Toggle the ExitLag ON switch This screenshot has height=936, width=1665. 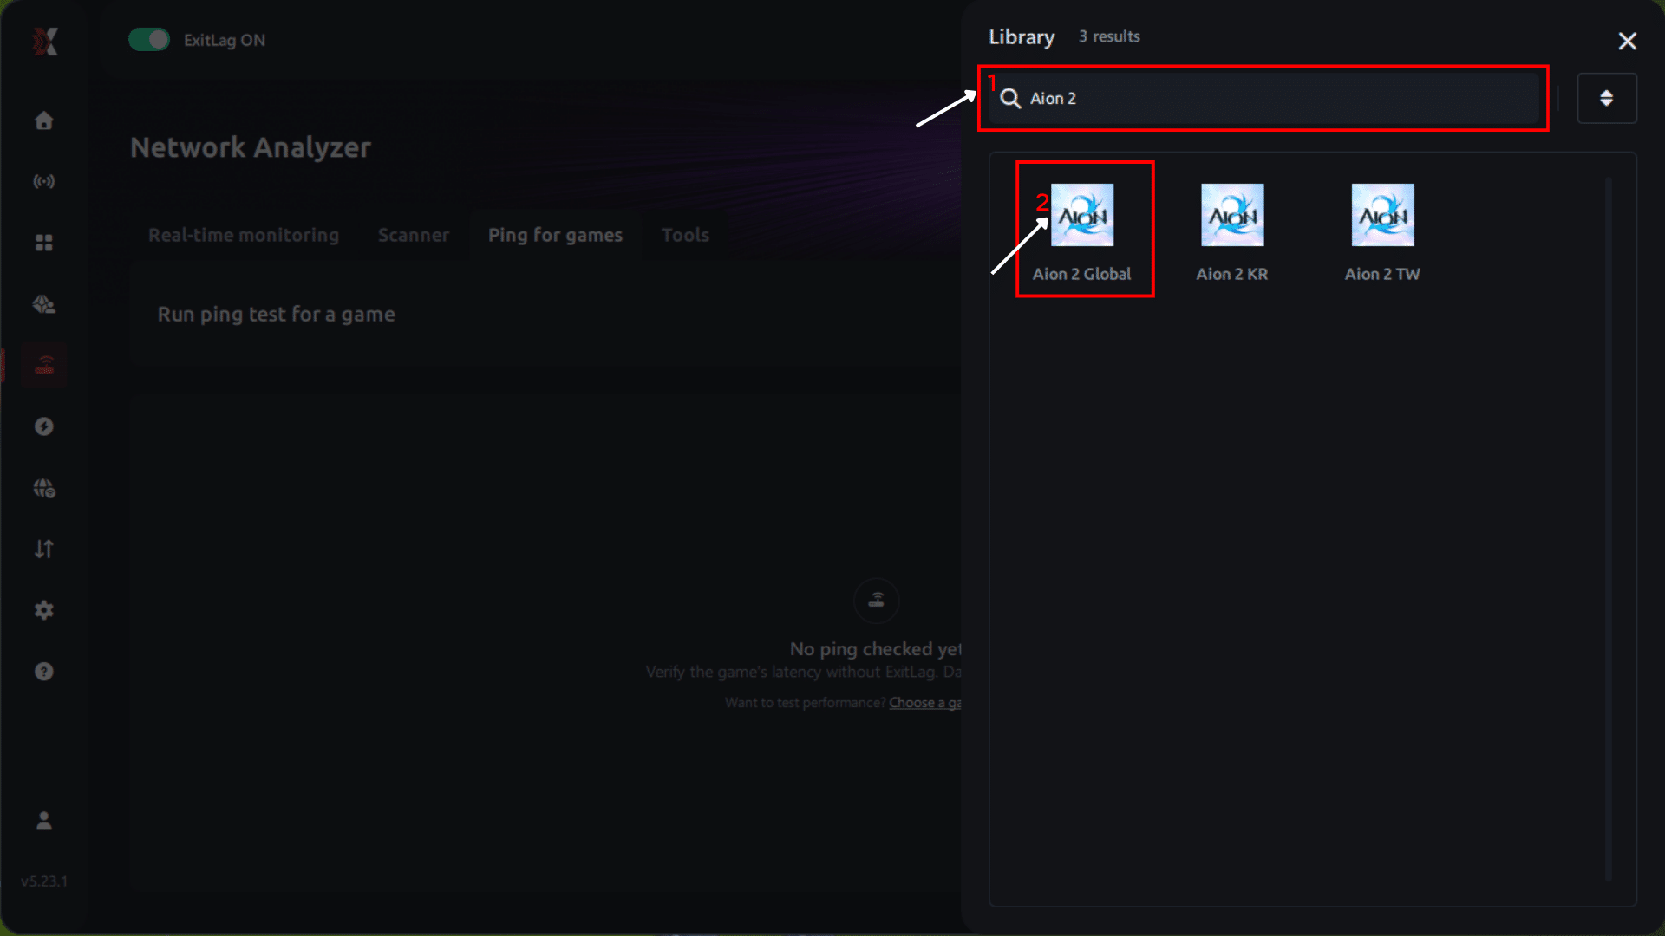[149, 40]
